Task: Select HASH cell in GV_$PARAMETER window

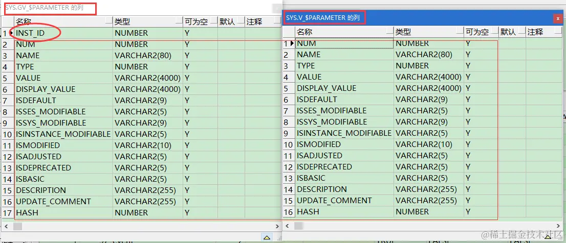Action: [63, 213]
